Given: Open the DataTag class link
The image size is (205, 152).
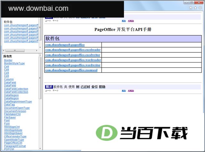Looking at the screenshot, I should click(x=9, y=105).
